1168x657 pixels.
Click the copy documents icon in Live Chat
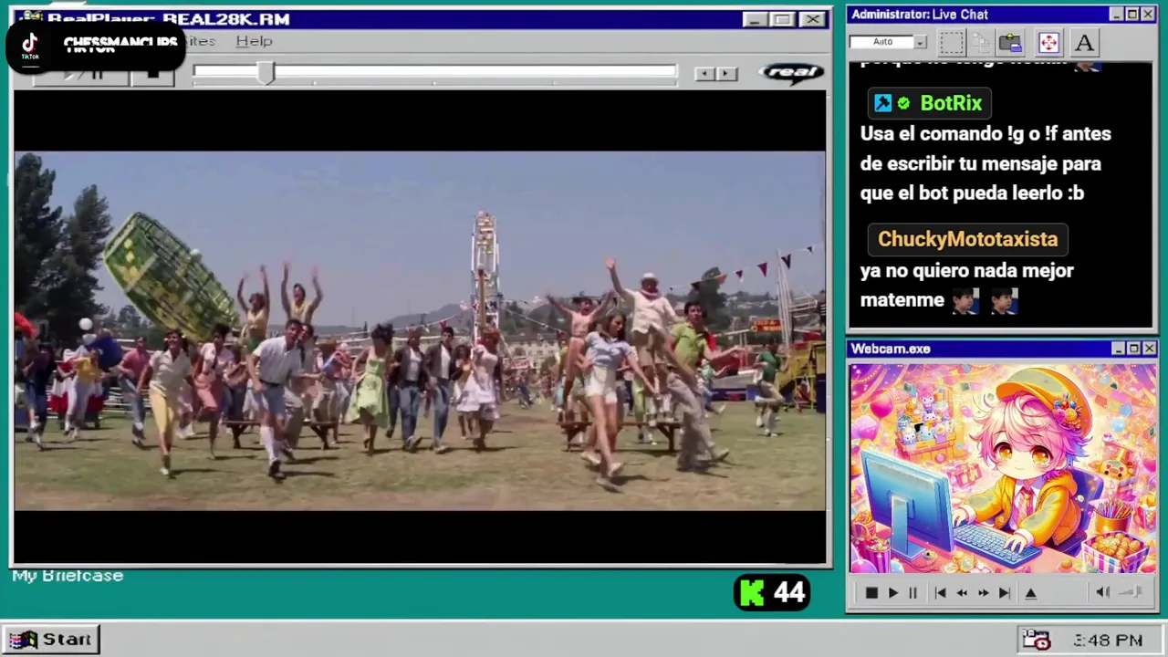[x=981, y=42]
